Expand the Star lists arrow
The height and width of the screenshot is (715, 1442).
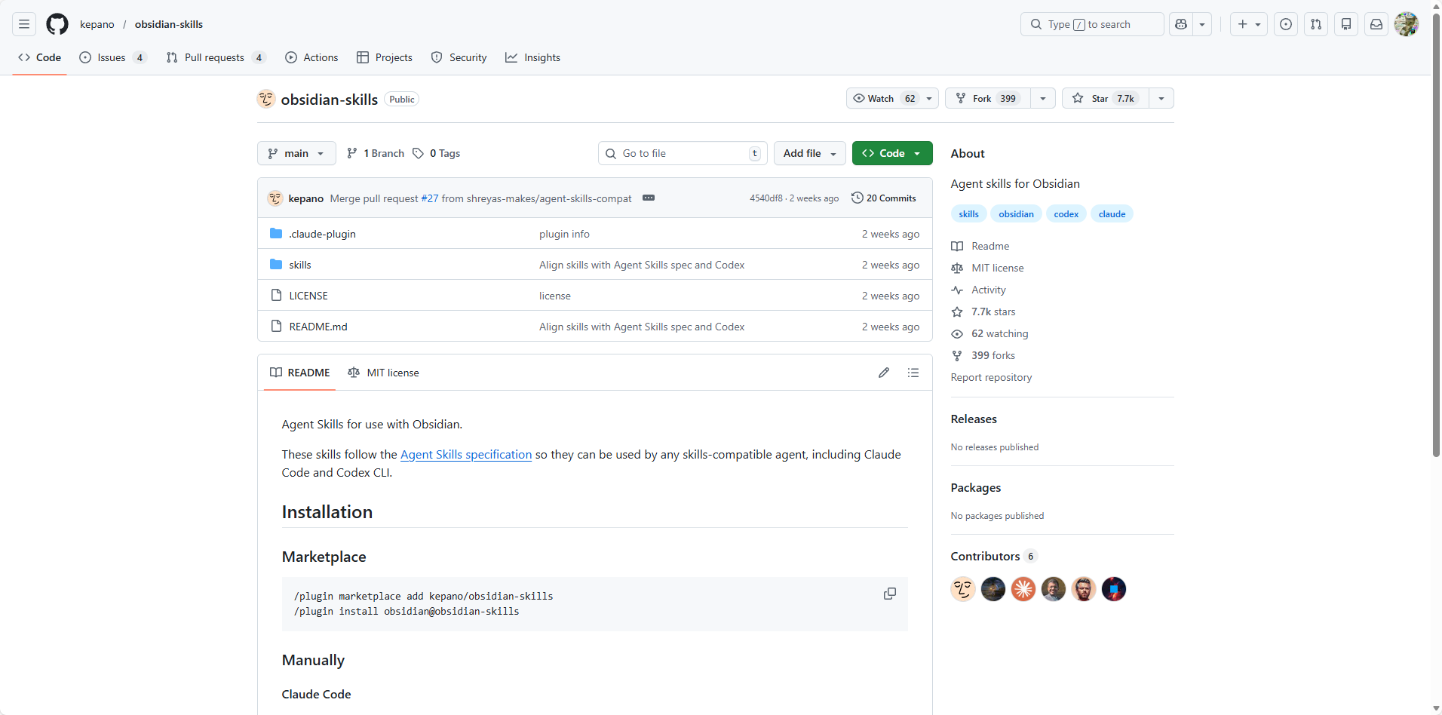[x=1161, y=98]
